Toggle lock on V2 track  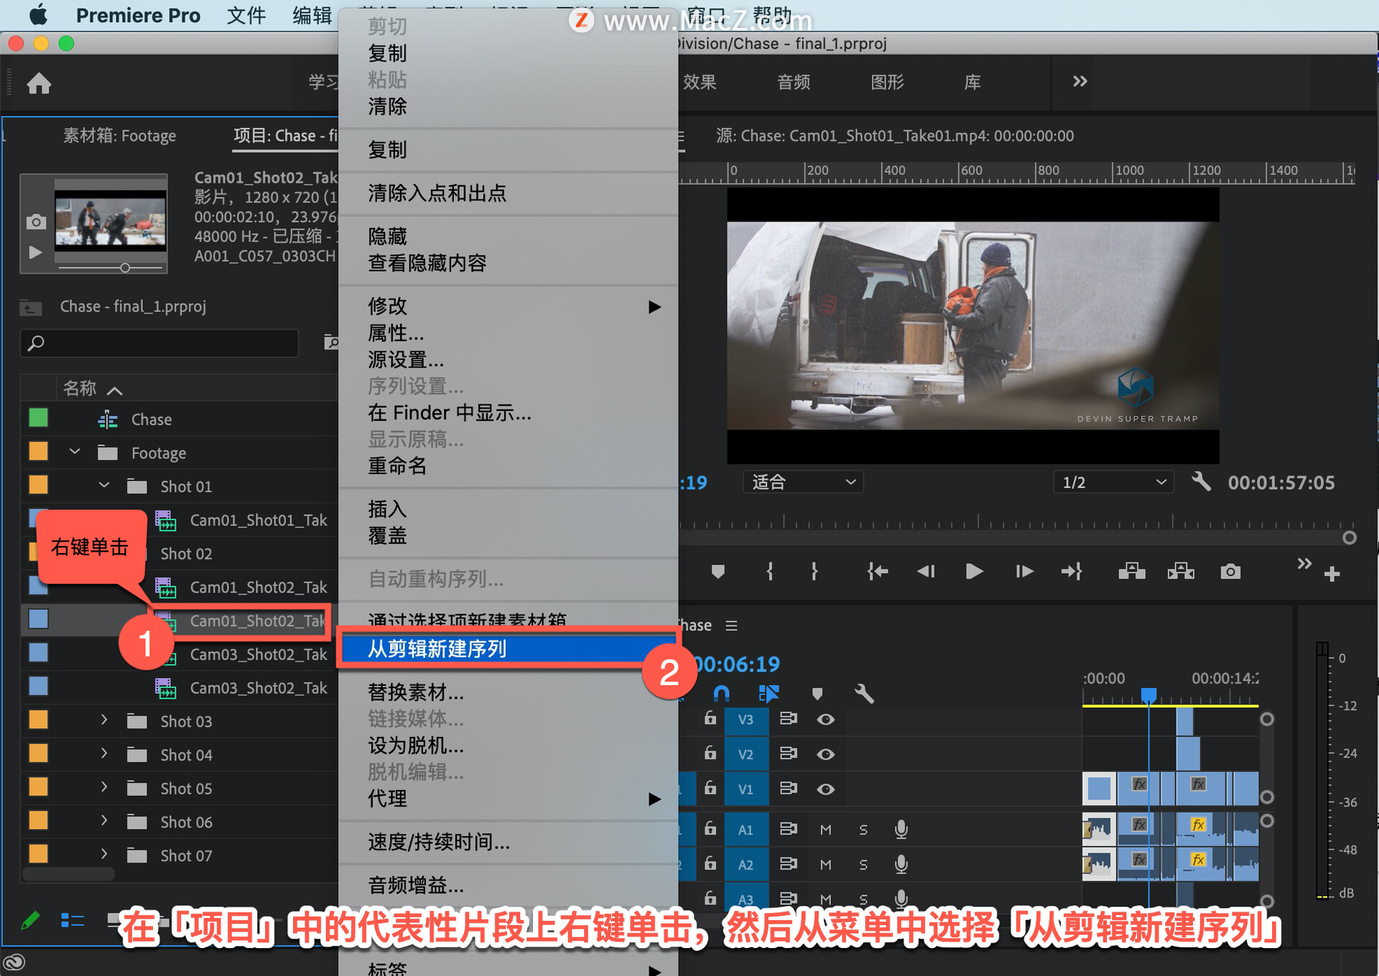[710, 753]
